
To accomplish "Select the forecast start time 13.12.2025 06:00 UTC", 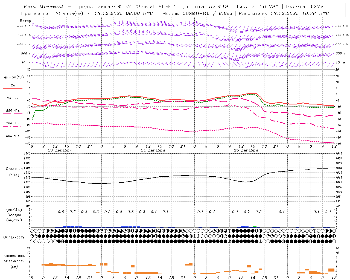I will tap(124, 13).
